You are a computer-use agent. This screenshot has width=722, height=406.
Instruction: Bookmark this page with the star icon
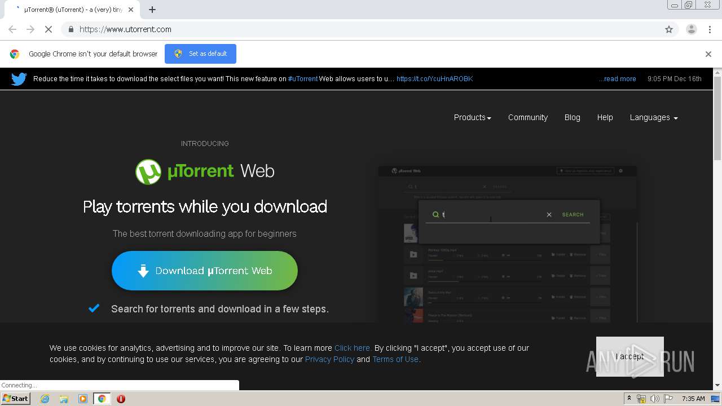tap(669, 29)
